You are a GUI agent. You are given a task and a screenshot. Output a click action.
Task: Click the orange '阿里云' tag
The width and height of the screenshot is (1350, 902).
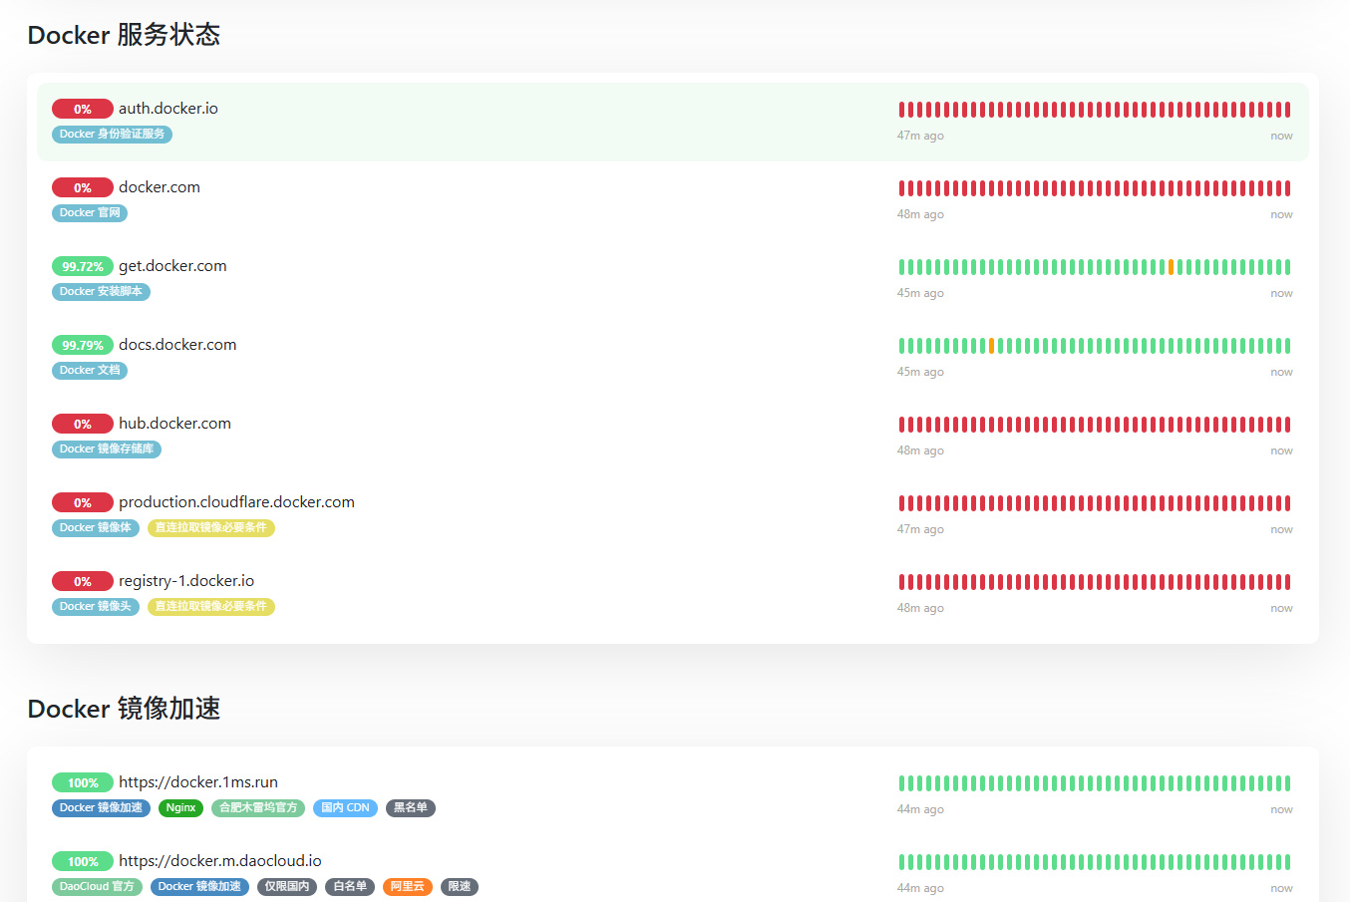(x=408, y=887)
